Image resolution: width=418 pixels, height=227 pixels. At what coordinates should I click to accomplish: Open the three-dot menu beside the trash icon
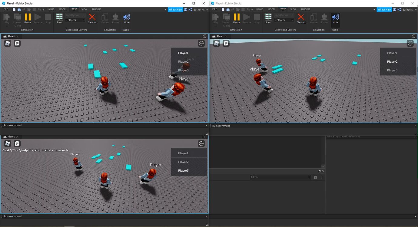(x=322, y=177)
